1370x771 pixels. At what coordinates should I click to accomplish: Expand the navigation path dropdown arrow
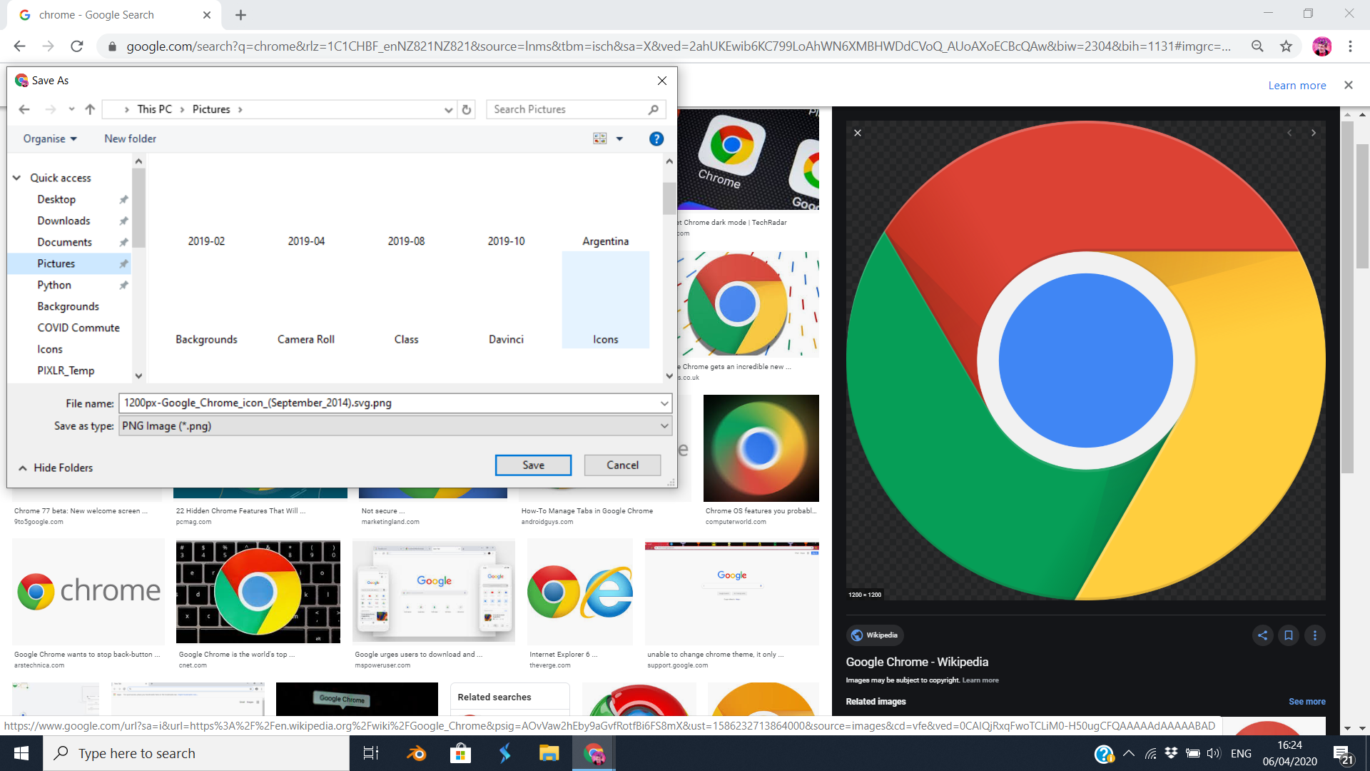[x=449, y=109]
